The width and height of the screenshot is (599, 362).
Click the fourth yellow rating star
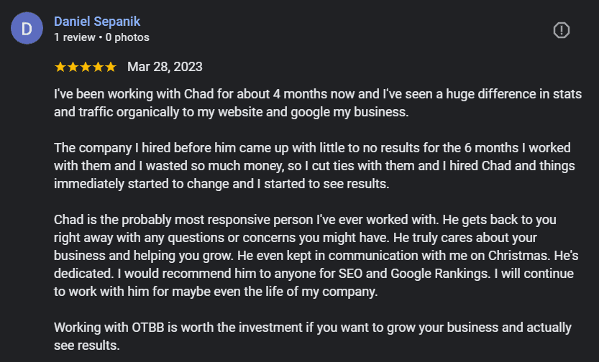(99, 67)
